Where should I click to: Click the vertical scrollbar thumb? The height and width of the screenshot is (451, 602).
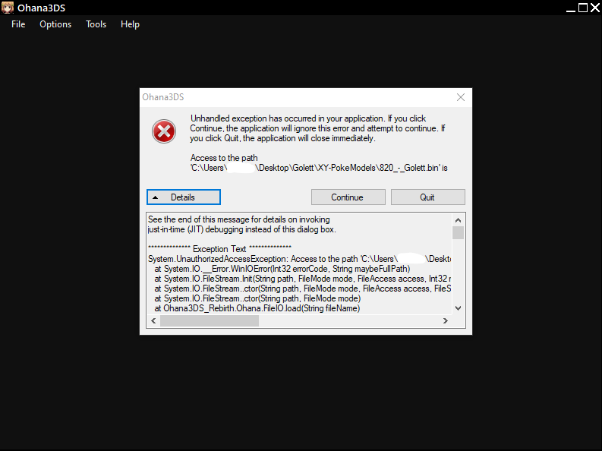pos(458,232)
